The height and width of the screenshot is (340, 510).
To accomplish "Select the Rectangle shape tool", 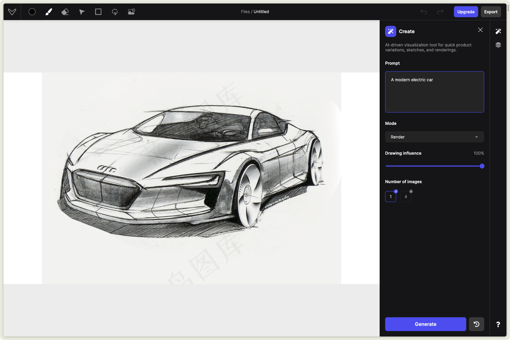I will pos(98,12).
